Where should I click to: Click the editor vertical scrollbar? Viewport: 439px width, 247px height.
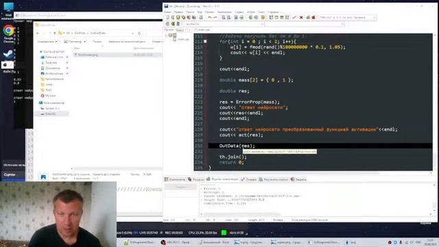pyautogui.click(x=434, y=102)
